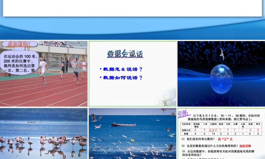The image size is (265, 159).
Task: Select the flamingo photo slide
Action: pyautogui.click(x=44, y=133)
